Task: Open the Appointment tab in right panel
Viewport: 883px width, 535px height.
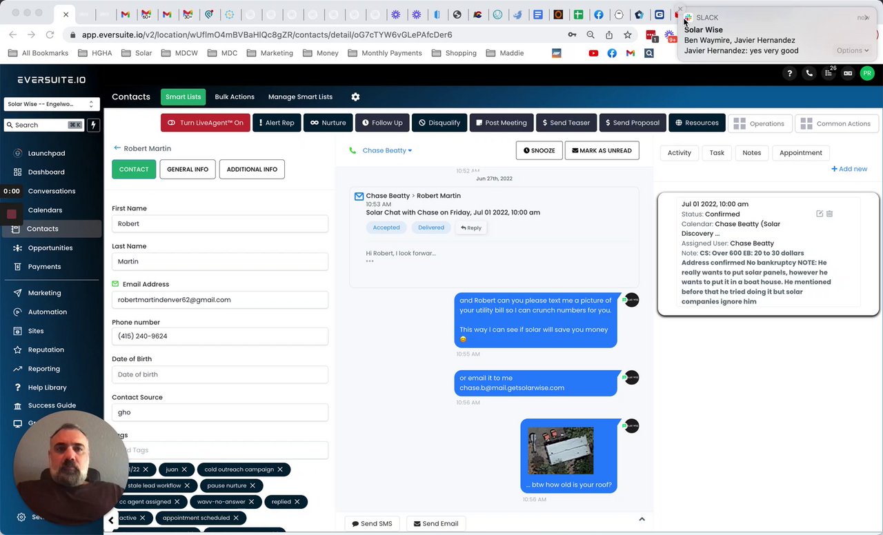Action: (x=800, y=153)
